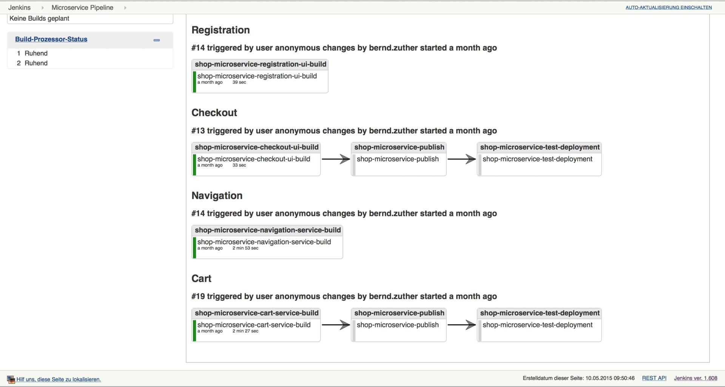Open breadcrumb arrow after Microservice Pipeline
Screen dimensions: 725x387
pyautogui.click(x=125, y=8)
